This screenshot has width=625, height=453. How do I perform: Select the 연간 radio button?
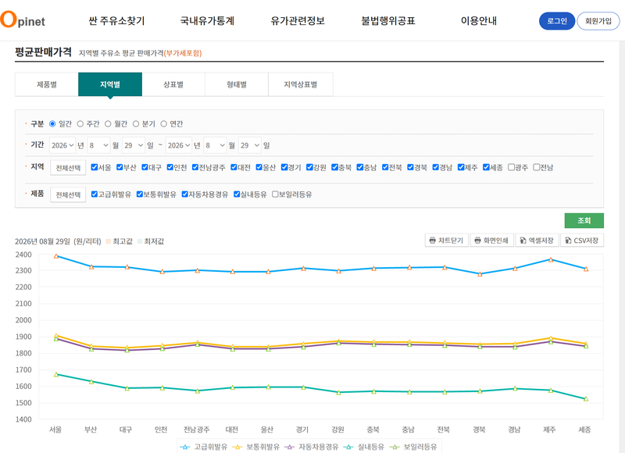163,124
